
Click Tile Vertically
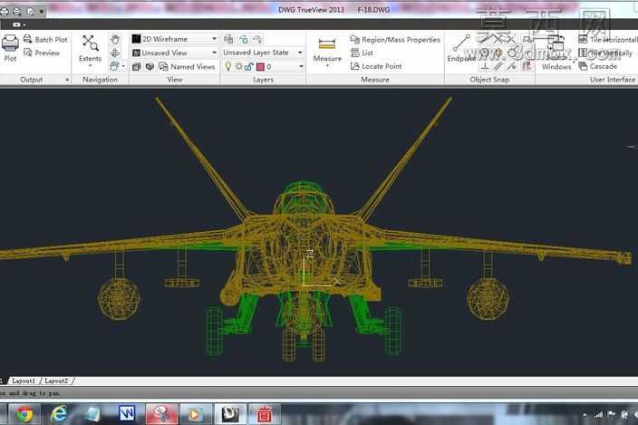click(606, 53)
